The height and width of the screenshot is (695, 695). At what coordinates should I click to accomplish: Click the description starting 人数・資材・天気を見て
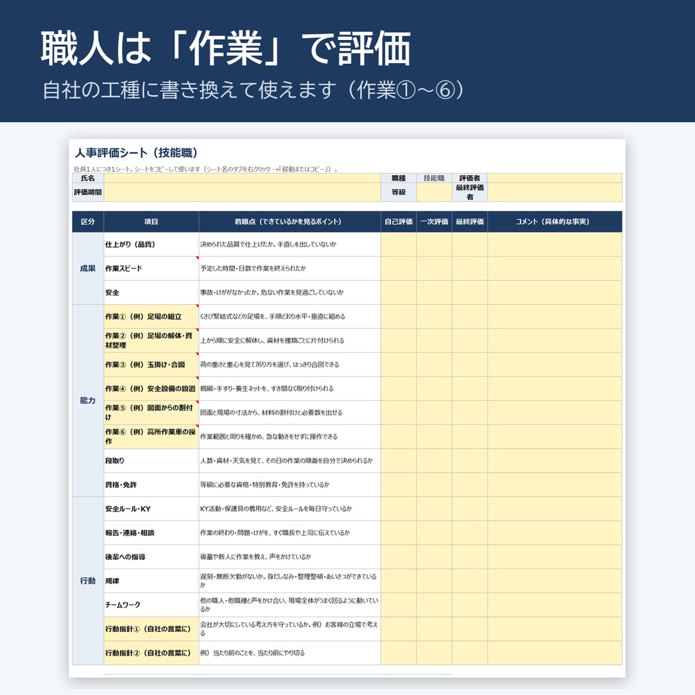tap(289, 461)
